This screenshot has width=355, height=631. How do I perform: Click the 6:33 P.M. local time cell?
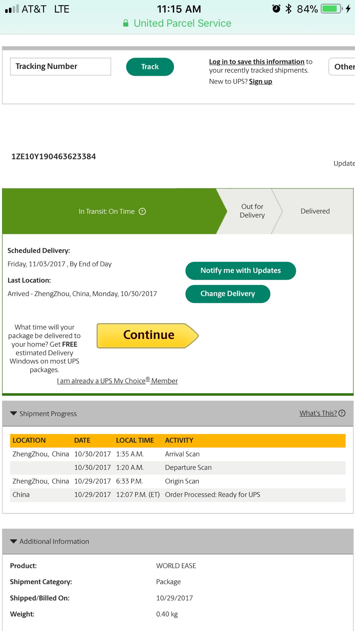coord(129,481)
